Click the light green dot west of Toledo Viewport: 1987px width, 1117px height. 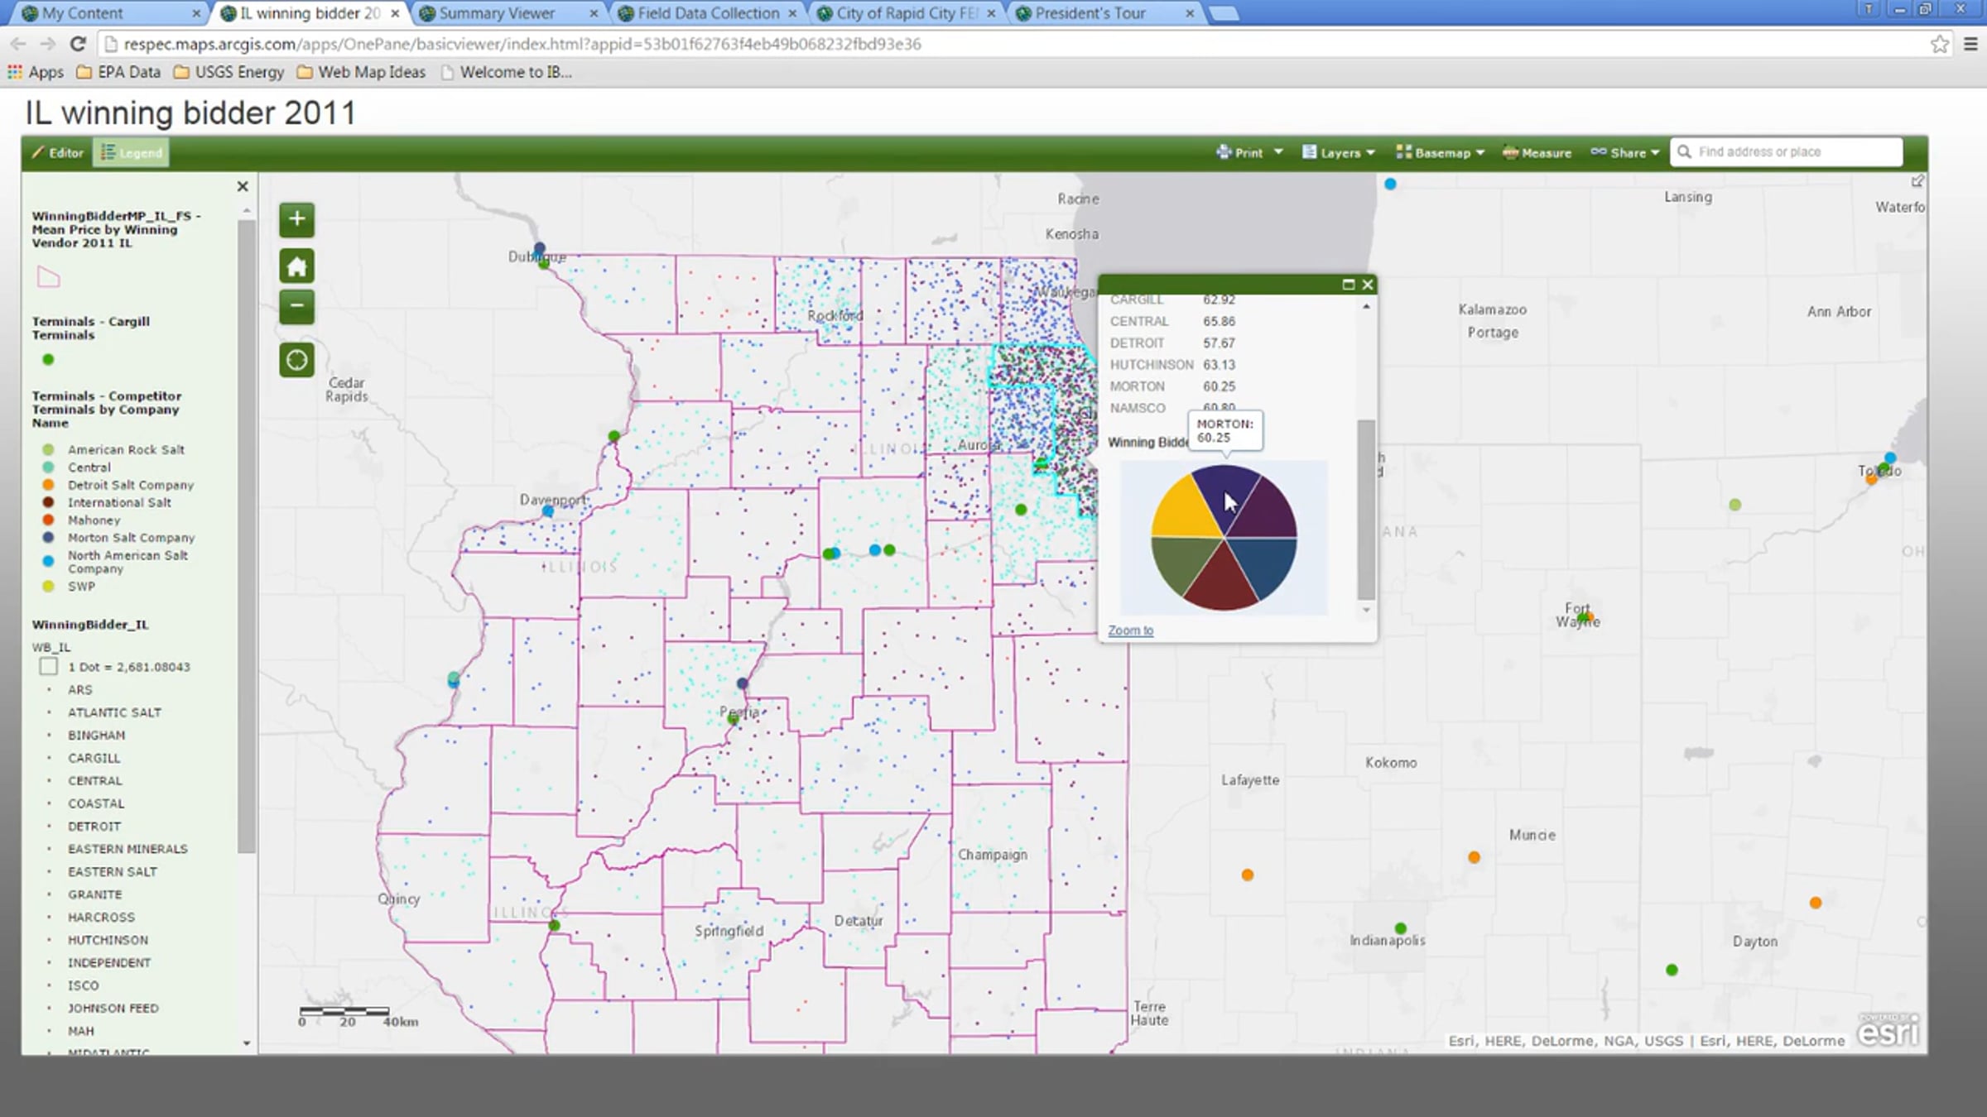tap(1735, 505)
